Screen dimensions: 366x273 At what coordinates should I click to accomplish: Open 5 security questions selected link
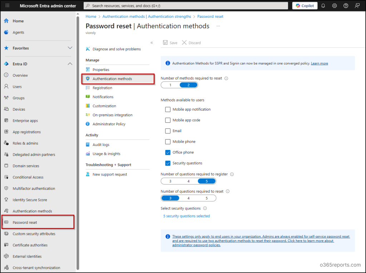point(187,216)
